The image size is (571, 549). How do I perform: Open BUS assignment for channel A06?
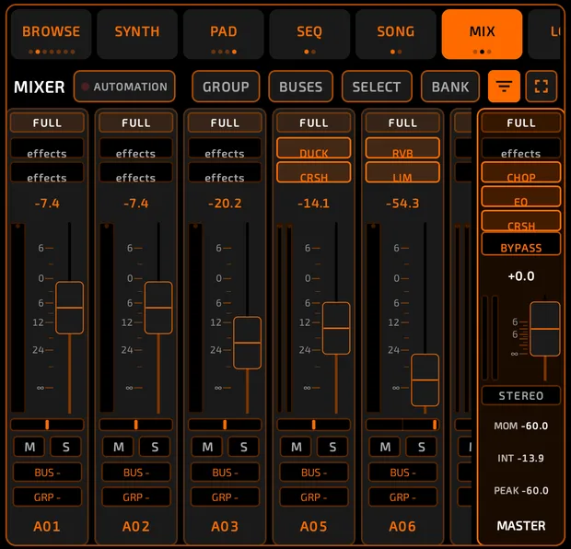(402, 473)
